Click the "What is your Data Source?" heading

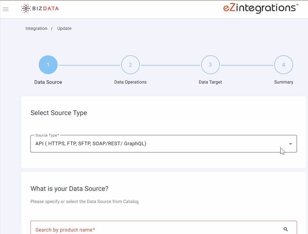[x=69, y=189]
